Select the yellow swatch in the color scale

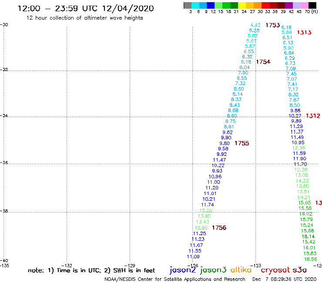pos(242,5)
